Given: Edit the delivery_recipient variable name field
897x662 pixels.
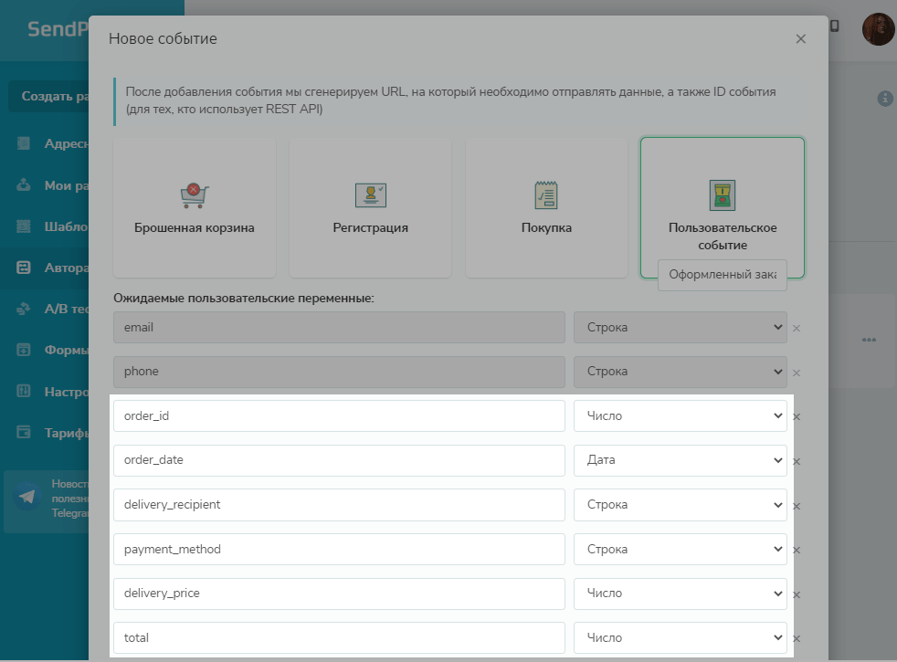Looking at the screenshot, I should point(339,505).
